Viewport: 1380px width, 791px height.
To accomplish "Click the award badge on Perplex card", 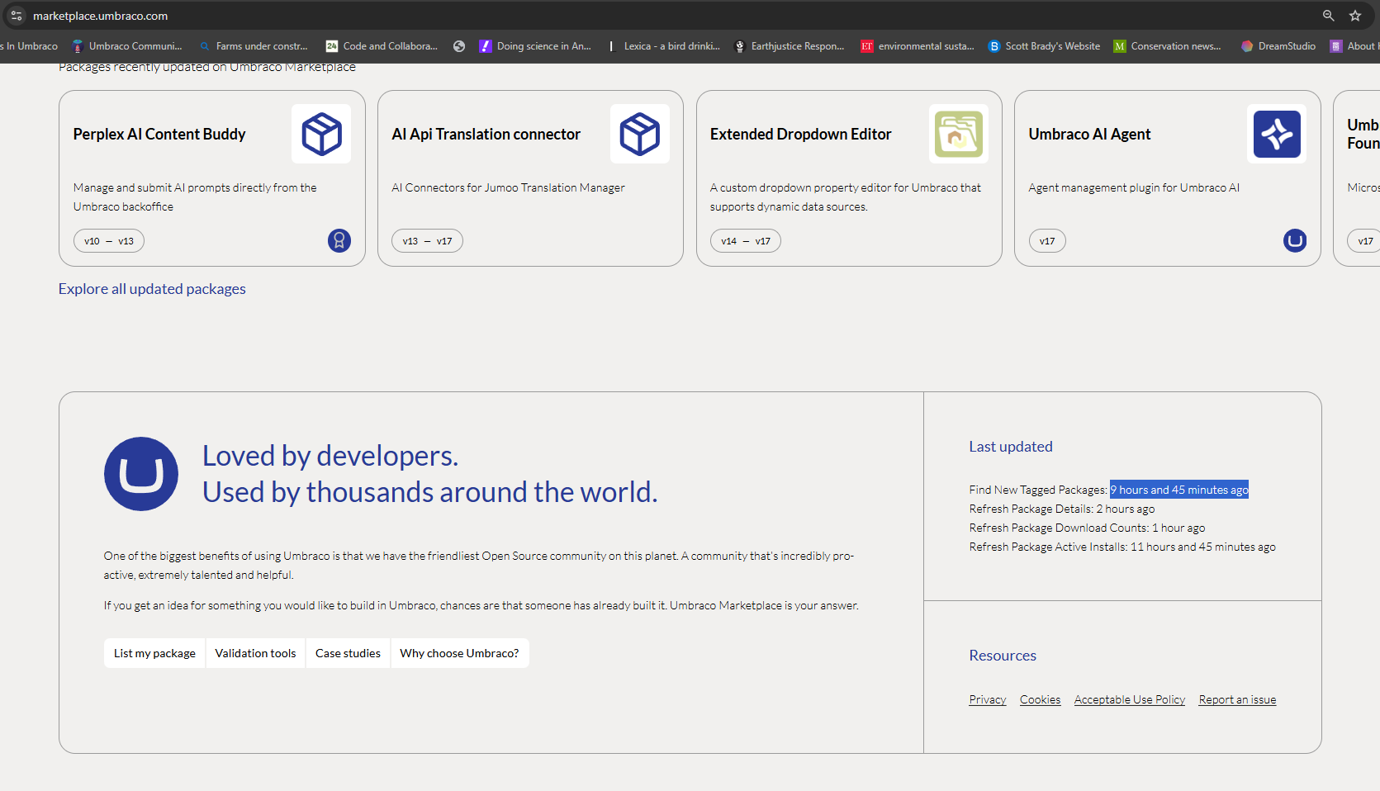I will point(339,240).
